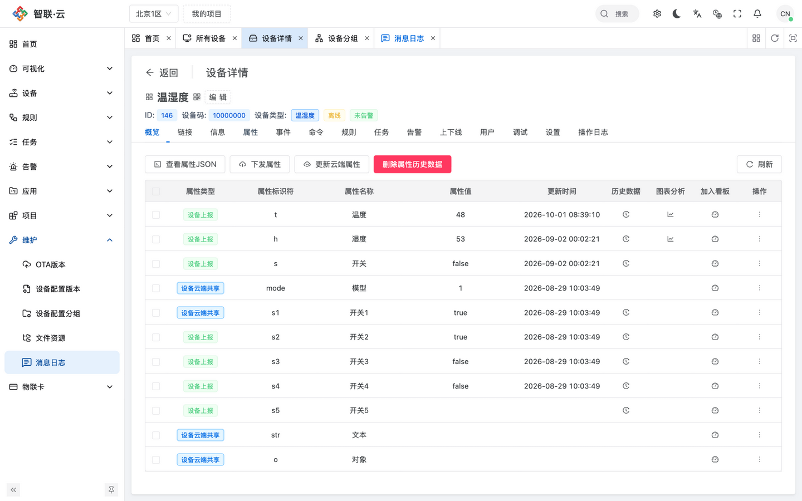Enter fullscreen mode icon
The image size is (802, 501).
click(x=737, y=14)
